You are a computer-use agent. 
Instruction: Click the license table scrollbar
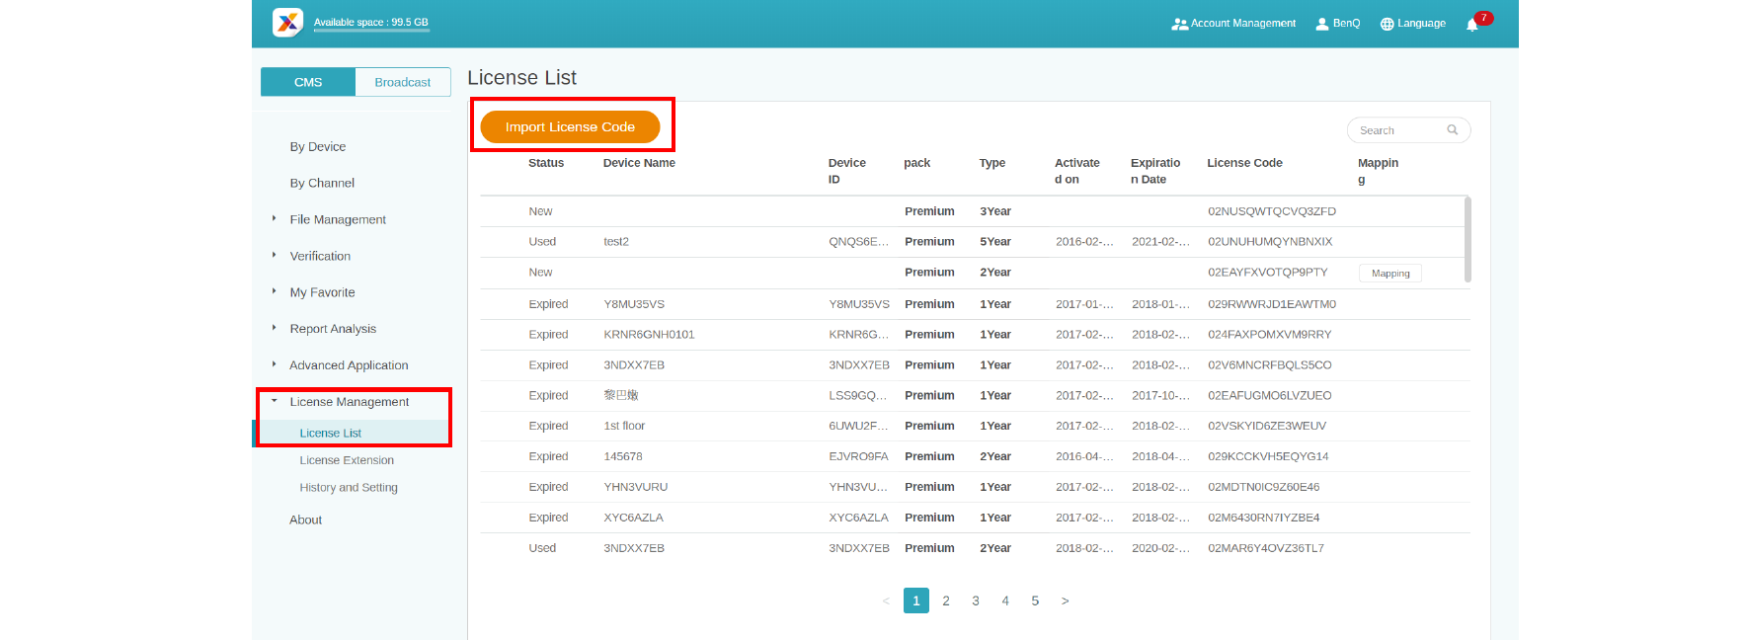(1467, 240)
